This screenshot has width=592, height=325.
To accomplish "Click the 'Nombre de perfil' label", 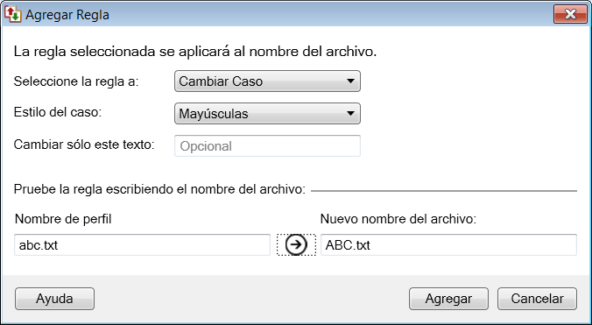I will [63, 219].
